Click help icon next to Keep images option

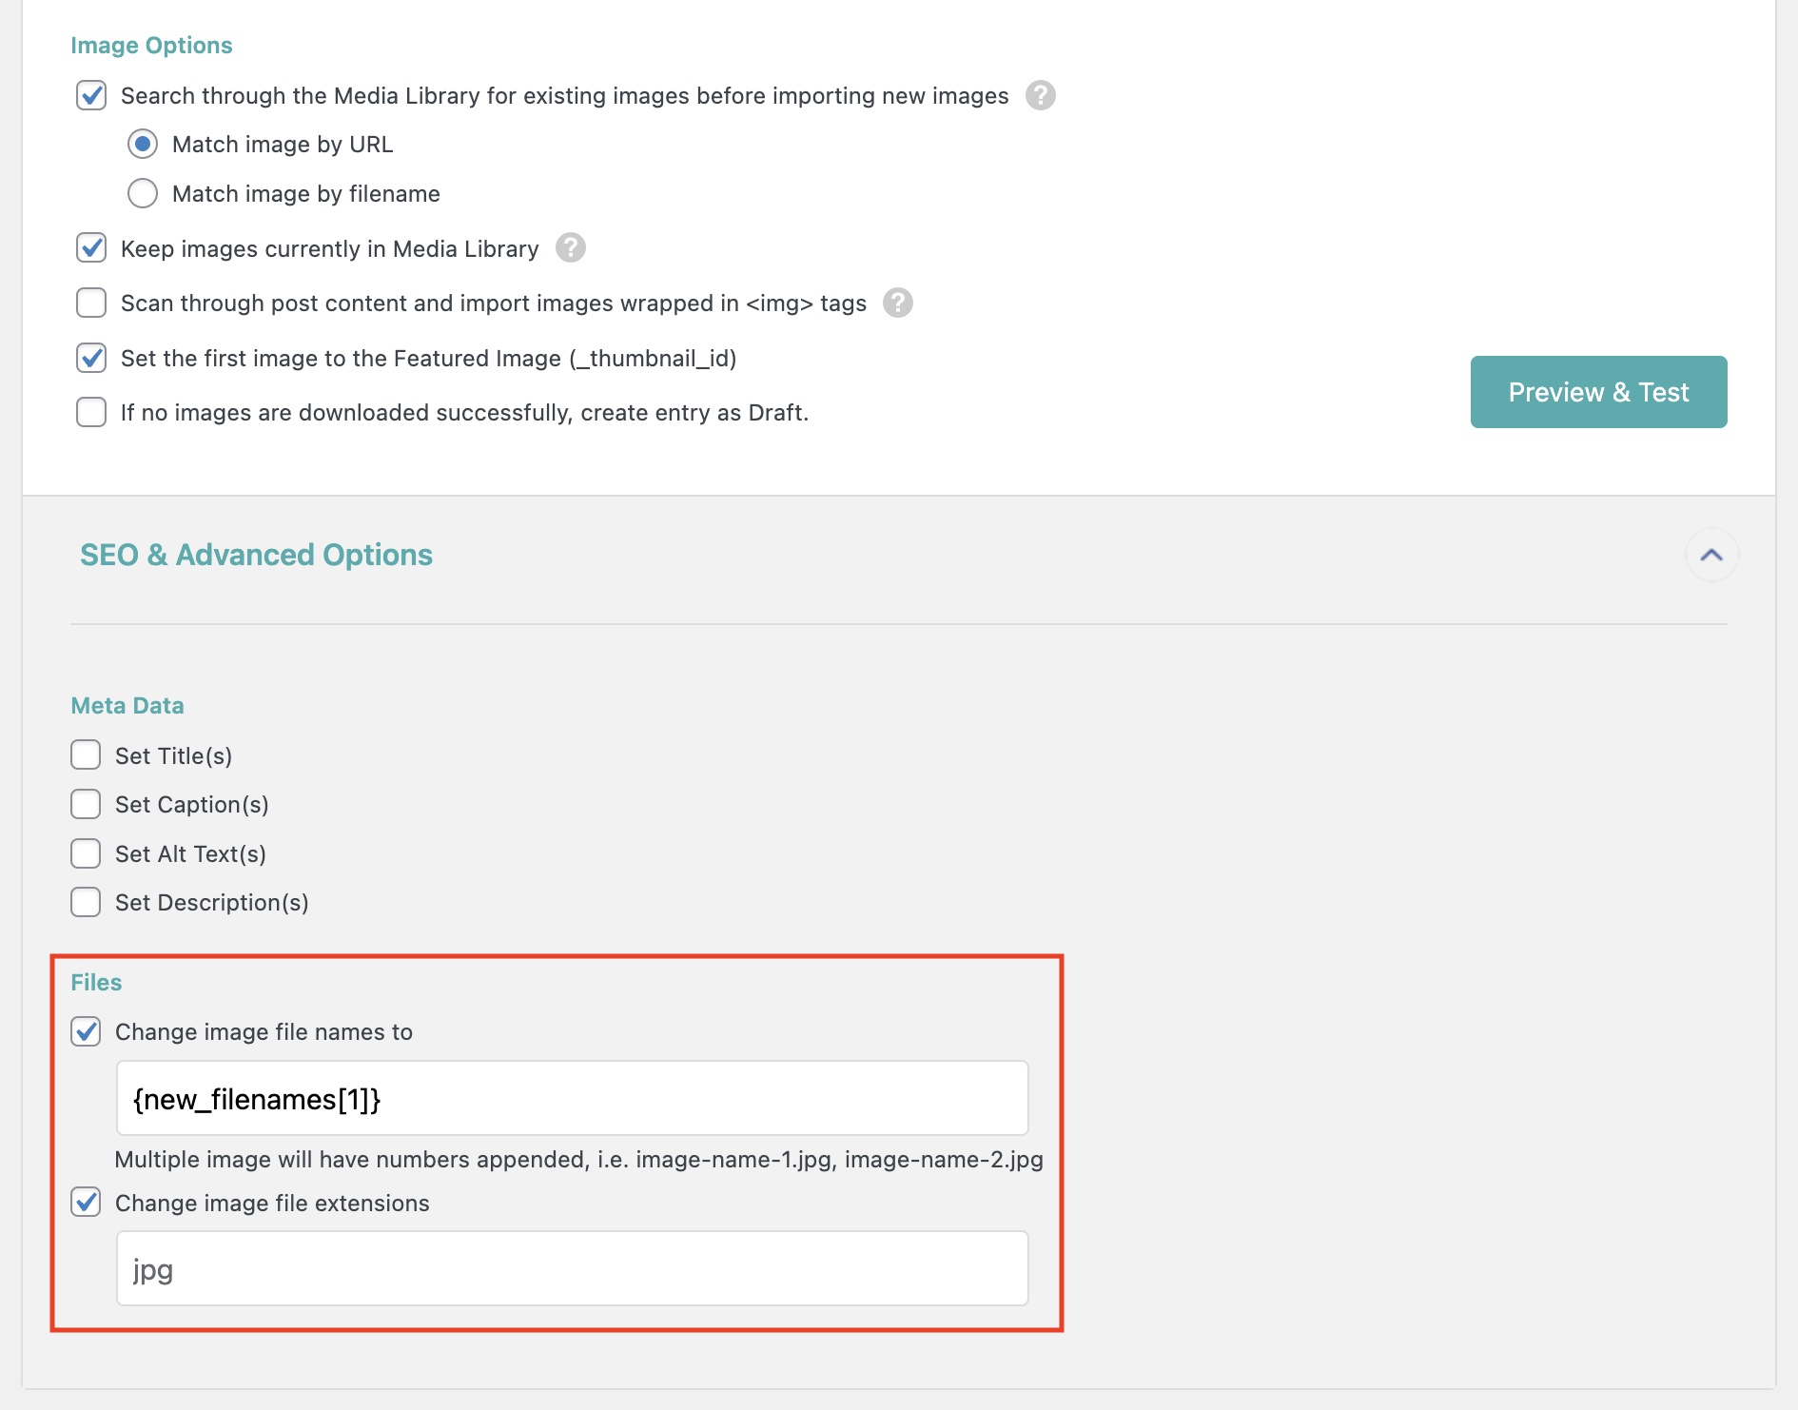[570, 248]
